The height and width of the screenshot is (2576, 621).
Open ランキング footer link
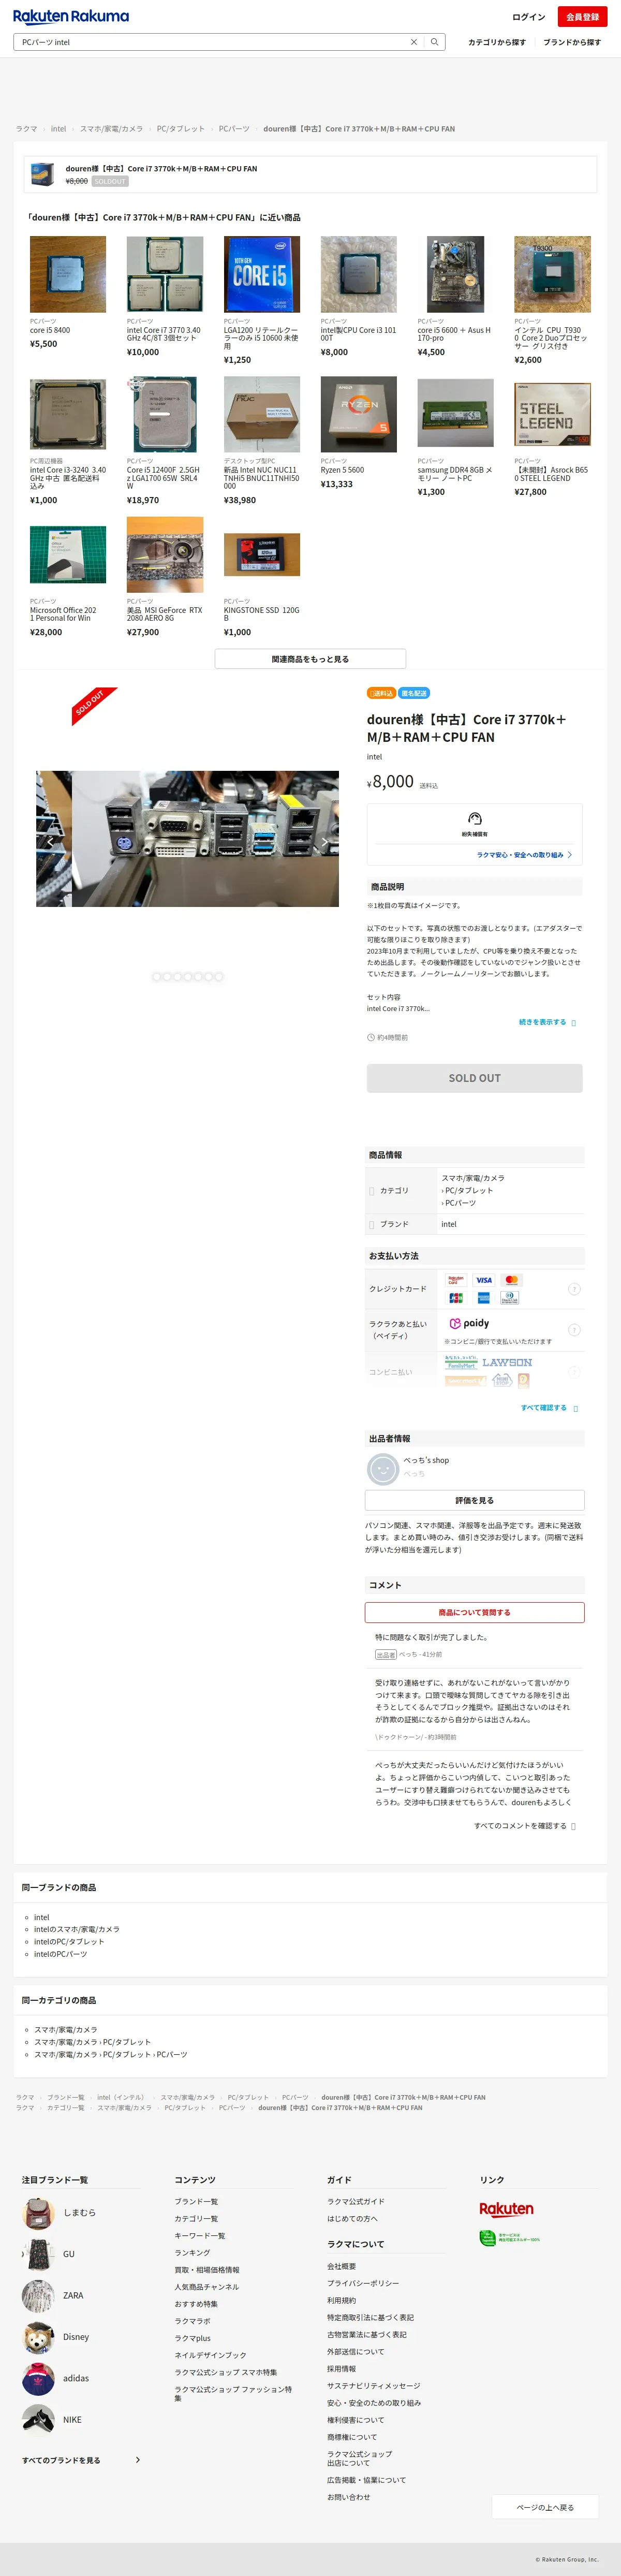(192, 2252)
